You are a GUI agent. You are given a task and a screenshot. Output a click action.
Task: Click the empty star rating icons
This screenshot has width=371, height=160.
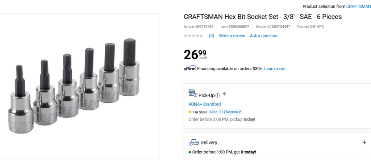(x=193, y=36)
